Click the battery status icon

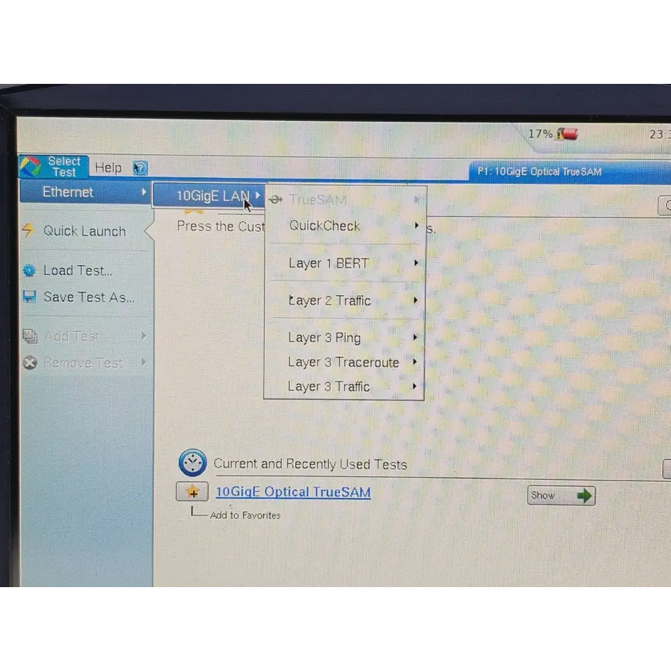[x=568, y=134]
